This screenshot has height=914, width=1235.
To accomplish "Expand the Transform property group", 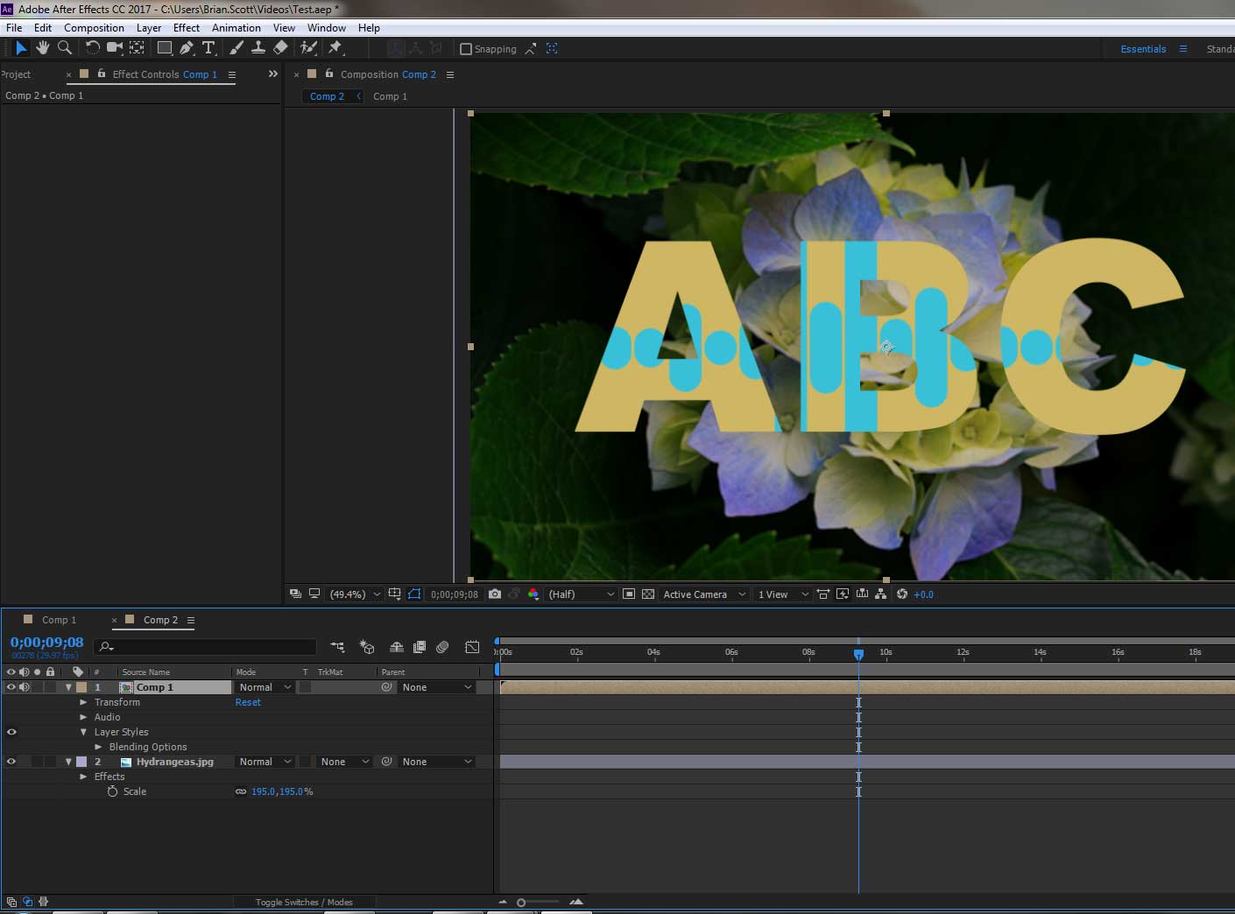I will click(83, 702).
